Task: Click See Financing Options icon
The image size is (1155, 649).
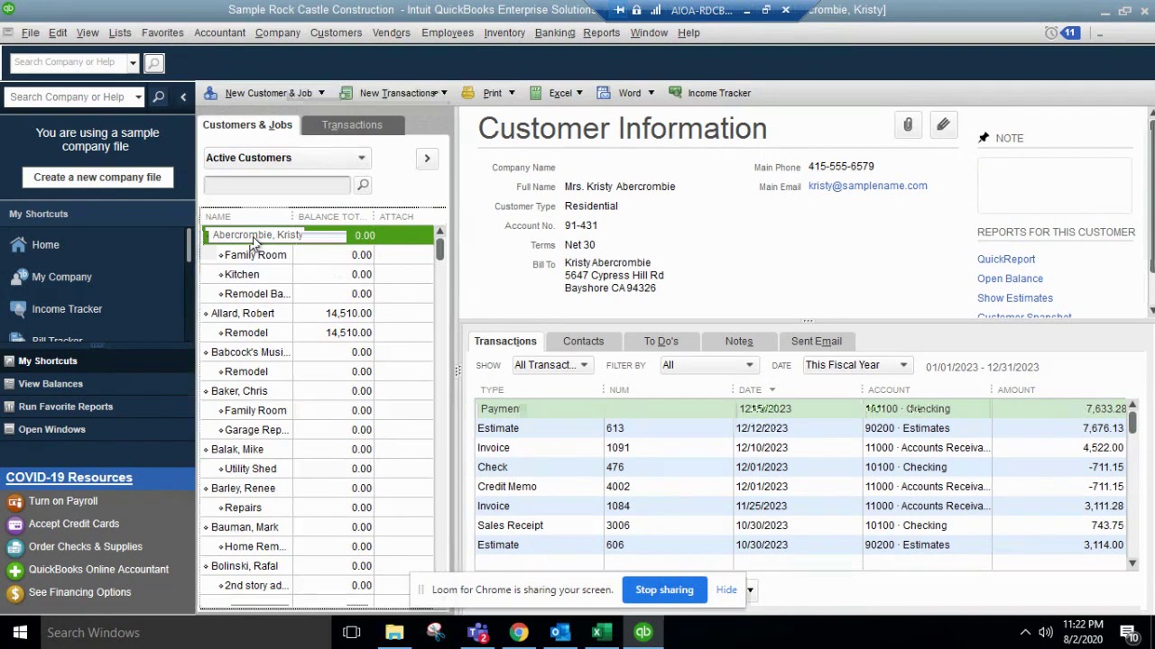Action: click(14, 593)
